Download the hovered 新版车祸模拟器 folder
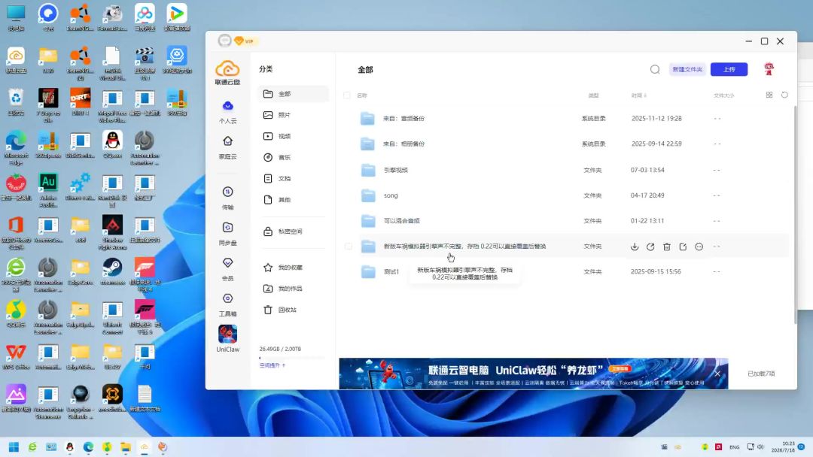813x457 pixels. click(635, 247)
